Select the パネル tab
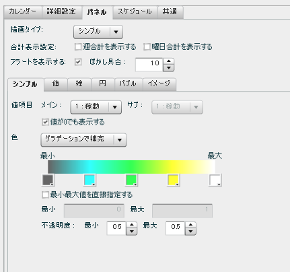Screen dimensions: 290x272 pos(97,12)
